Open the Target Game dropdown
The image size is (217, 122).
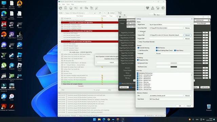[x=170, y=24]
